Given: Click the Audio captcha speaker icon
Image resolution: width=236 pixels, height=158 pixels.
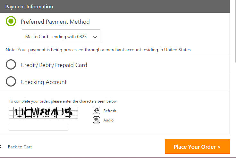Looking at the screenshot, I should tap(97, 120).
